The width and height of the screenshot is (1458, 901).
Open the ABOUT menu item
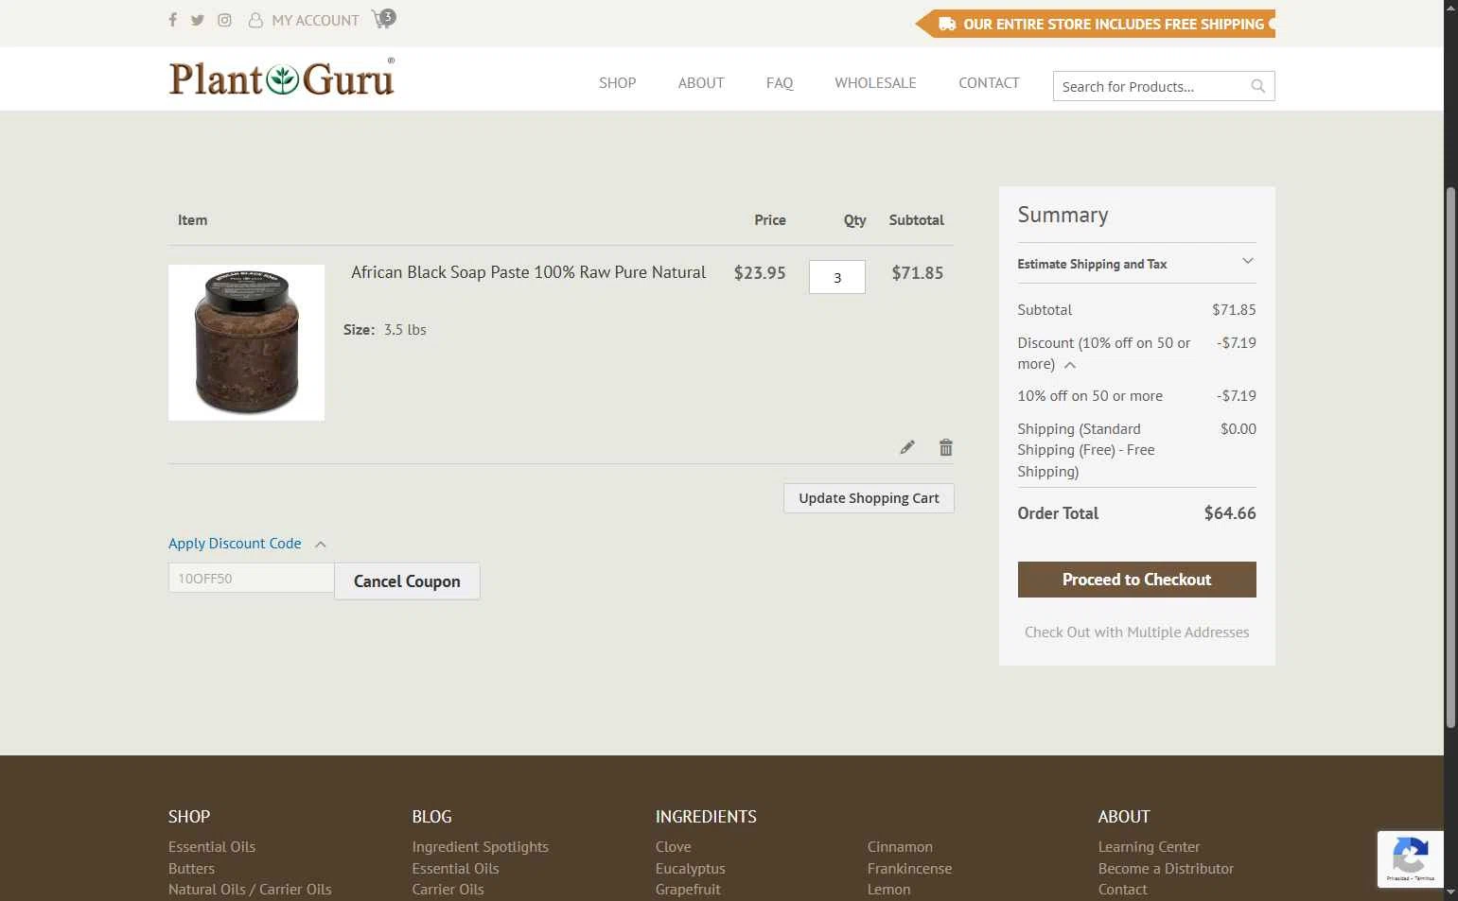click(x=701, y=83)
